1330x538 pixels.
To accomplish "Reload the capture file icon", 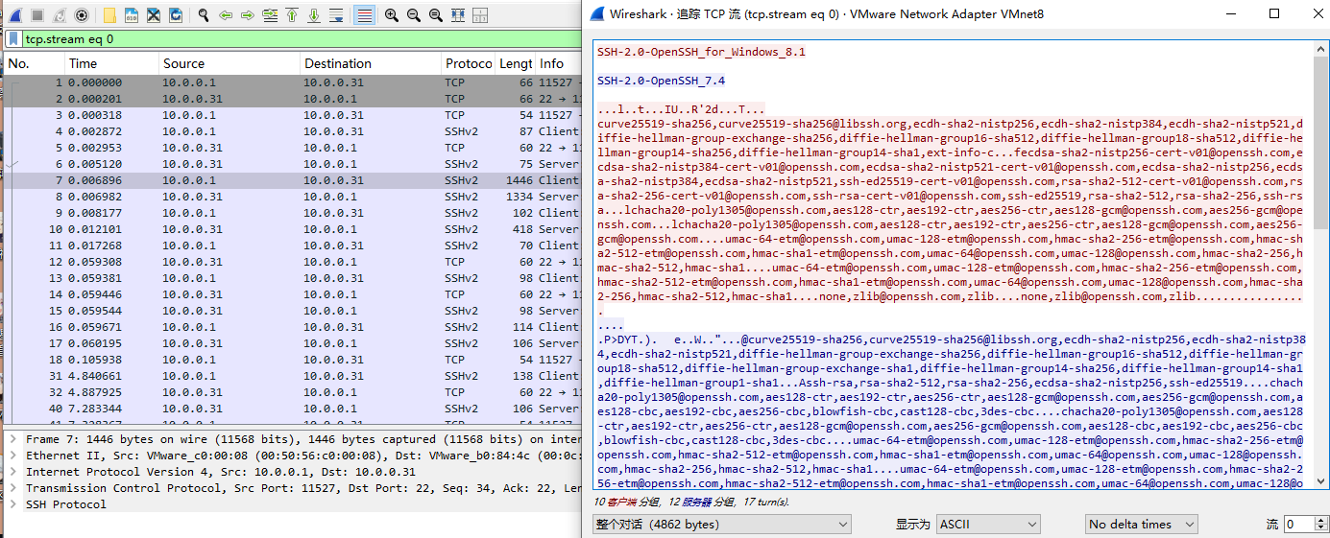I will [176, 15].
